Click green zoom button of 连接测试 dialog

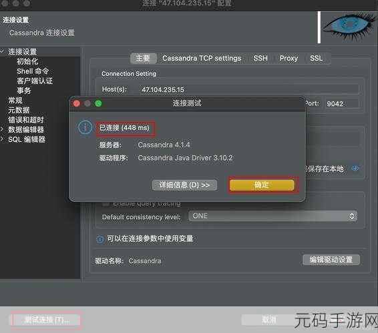coord(98,103)
